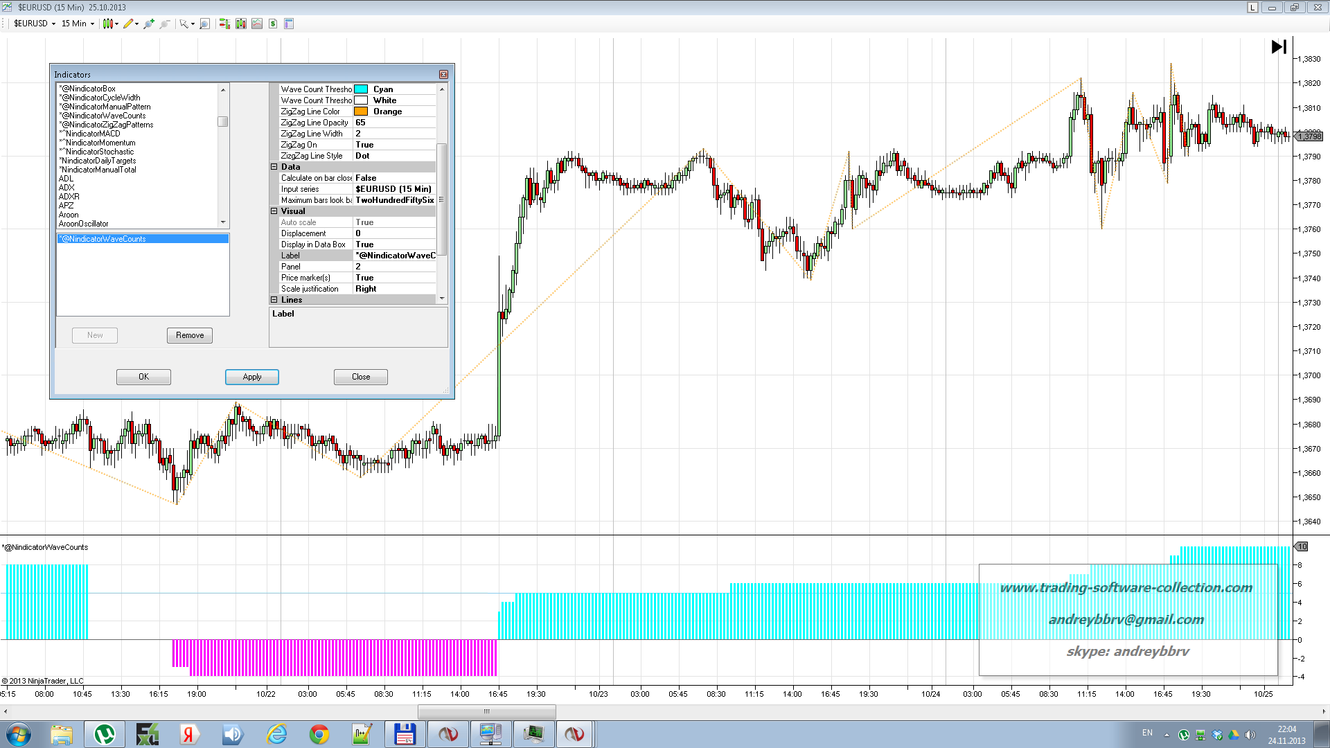Click the cursor pointer tool icon
The height and width of the screenshot is (748, 1330).
pos(184,24)
